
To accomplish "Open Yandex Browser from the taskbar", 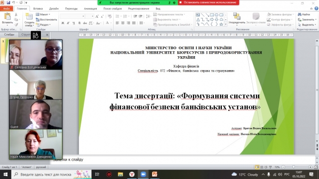I will (x=132, y=175).
